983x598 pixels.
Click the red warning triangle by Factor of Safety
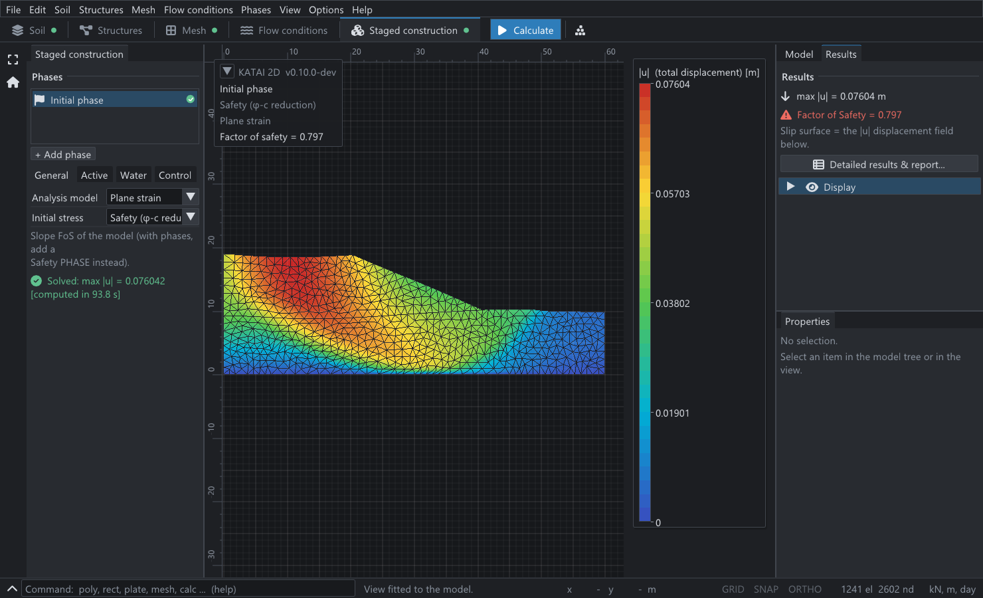(x=786, y=115)
